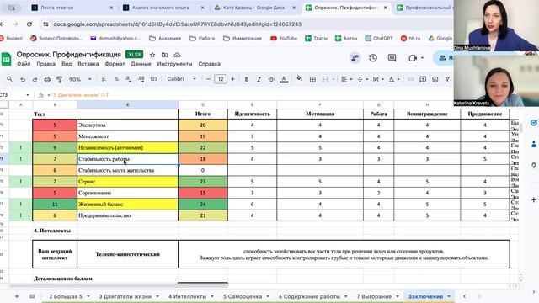The height and width of the screenshot is (303, 539).
Task: Switch to the 7 Выгорание sheet
Action: coord(374,296)
